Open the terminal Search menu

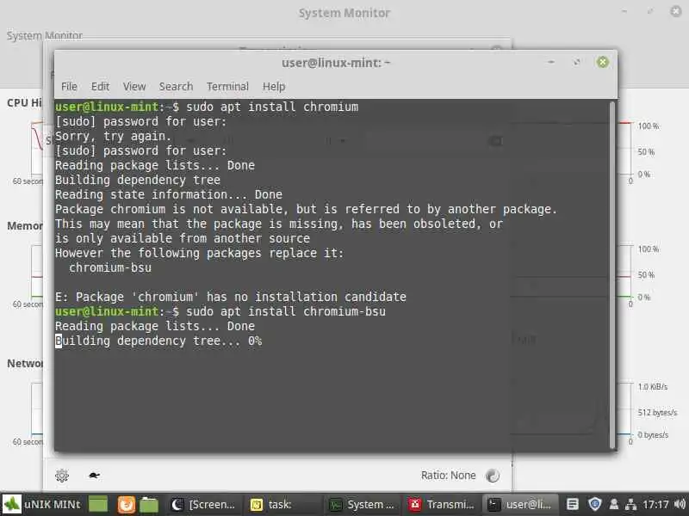[x=176, y=87]
